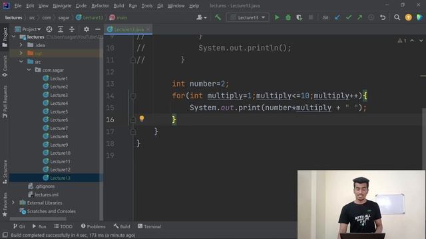Expand the .idea folder
Image resolution: width=426 pixels, height=239 pixels.
pyautogui.click(x=21, y=45)
